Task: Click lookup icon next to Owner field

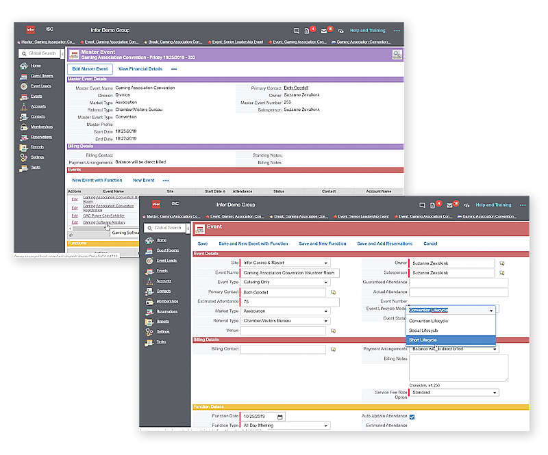Action: click(502, 263)
